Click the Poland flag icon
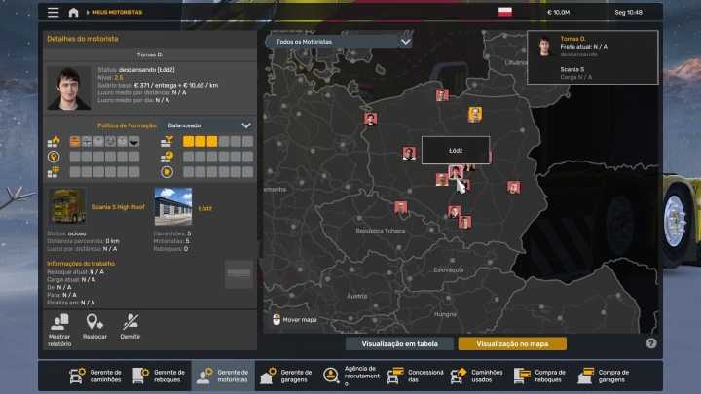The width and height of the screenshot is (701, 394). (x=505, y=12)
